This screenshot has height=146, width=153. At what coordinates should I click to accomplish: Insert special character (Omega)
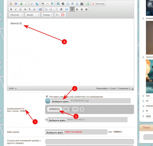click(x=77, y=4)
